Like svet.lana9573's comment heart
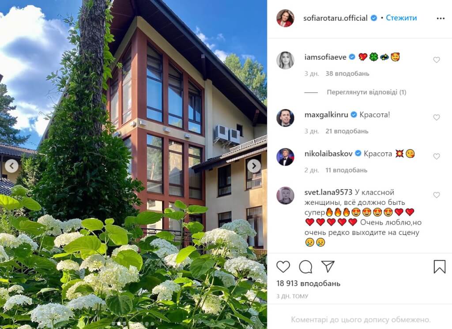 [437, 195]
